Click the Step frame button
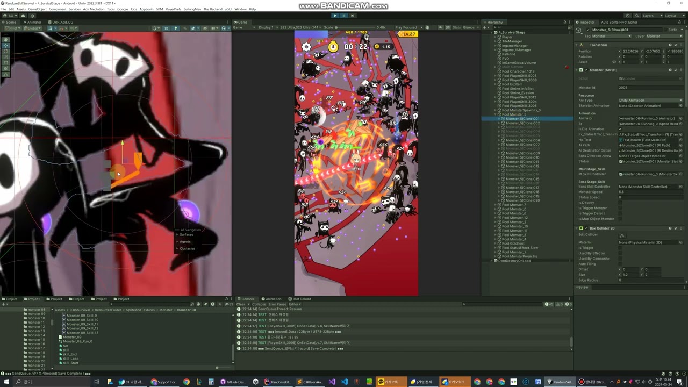 (353, 15)
